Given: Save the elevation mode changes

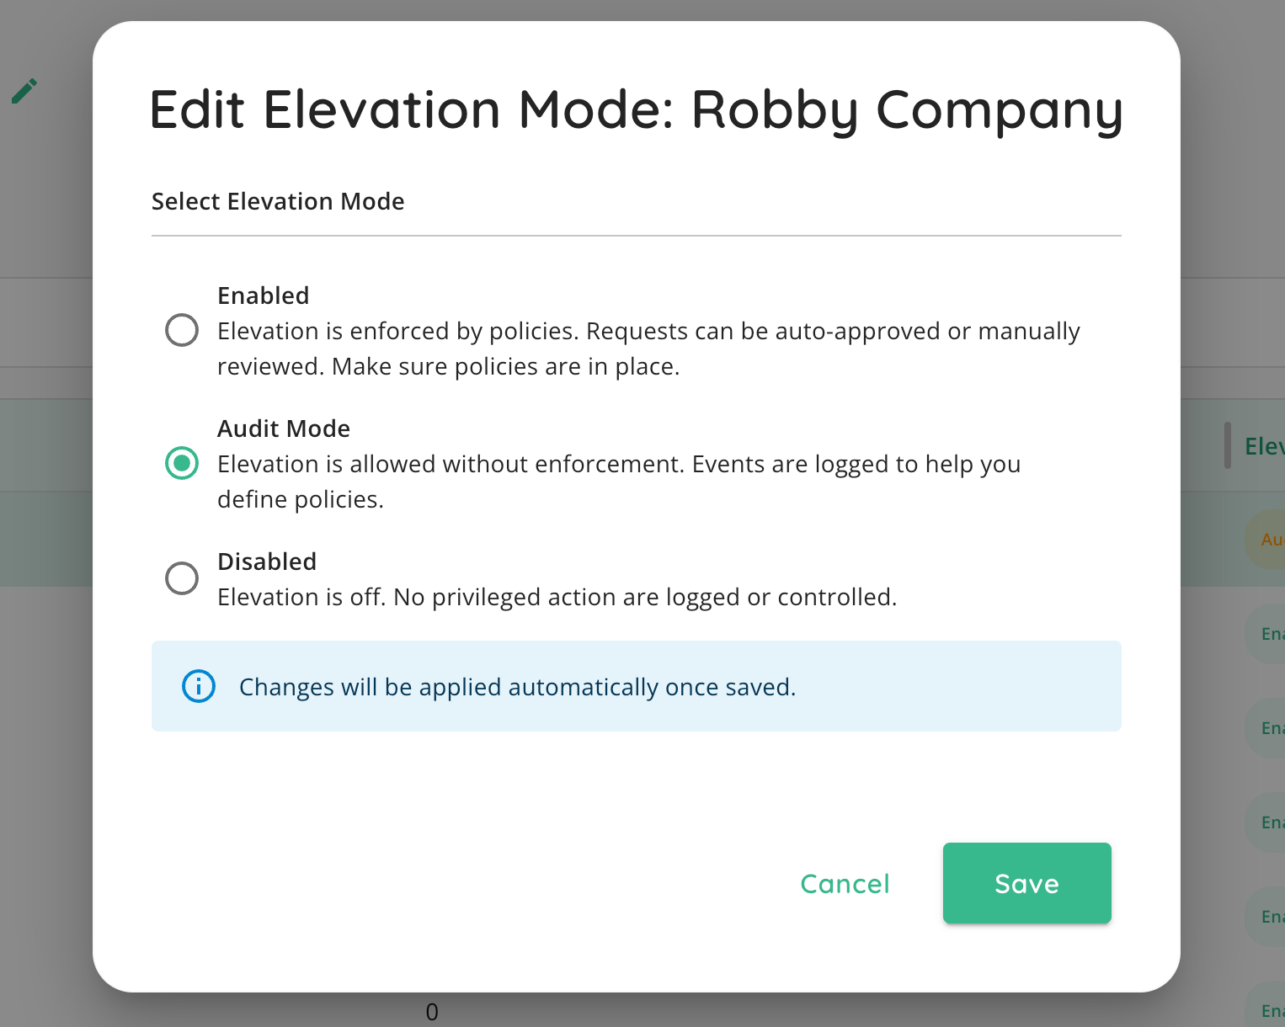Looking at the screenshot, I should point(1026,883).
